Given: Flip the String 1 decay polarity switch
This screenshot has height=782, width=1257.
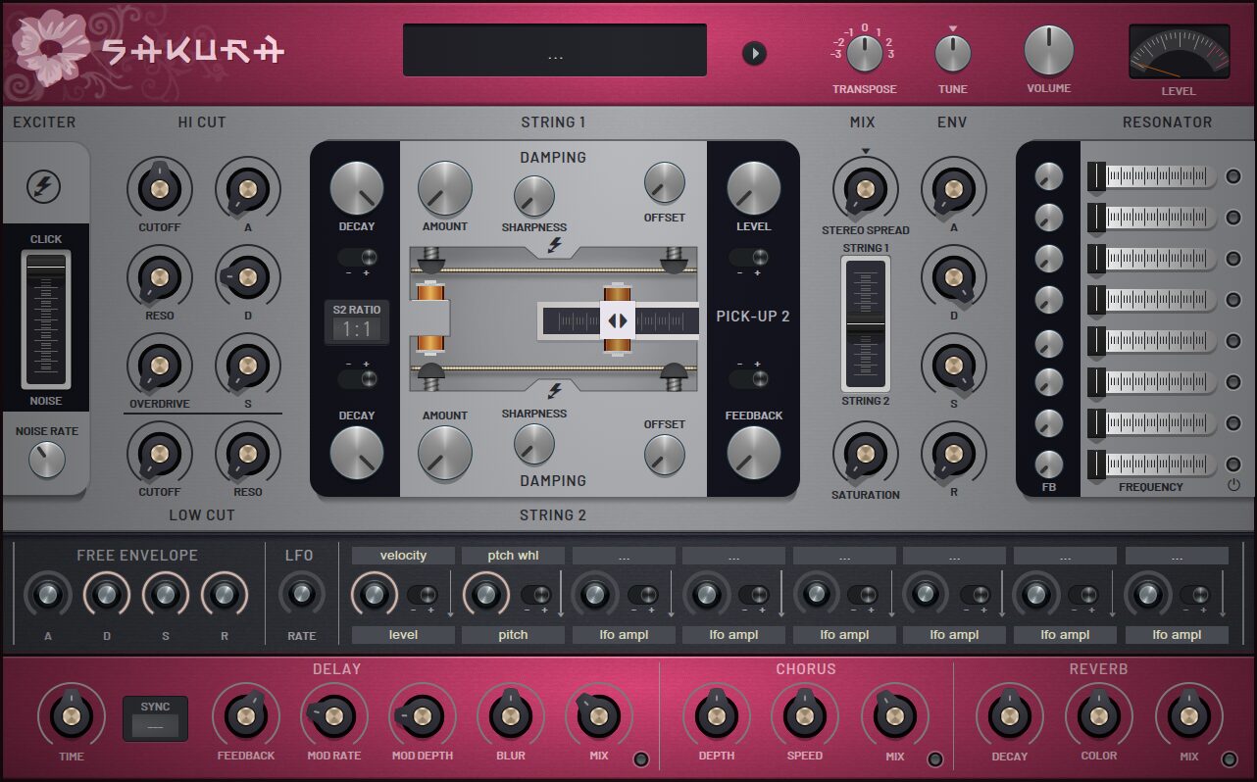Looking at the screenshot, I should tap(358, 258).
